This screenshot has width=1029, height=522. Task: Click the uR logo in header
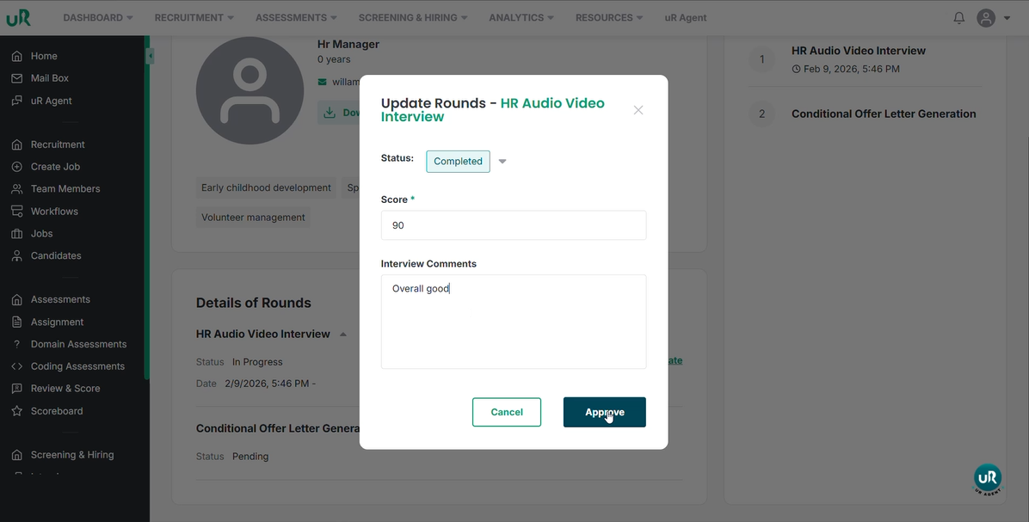19,18
